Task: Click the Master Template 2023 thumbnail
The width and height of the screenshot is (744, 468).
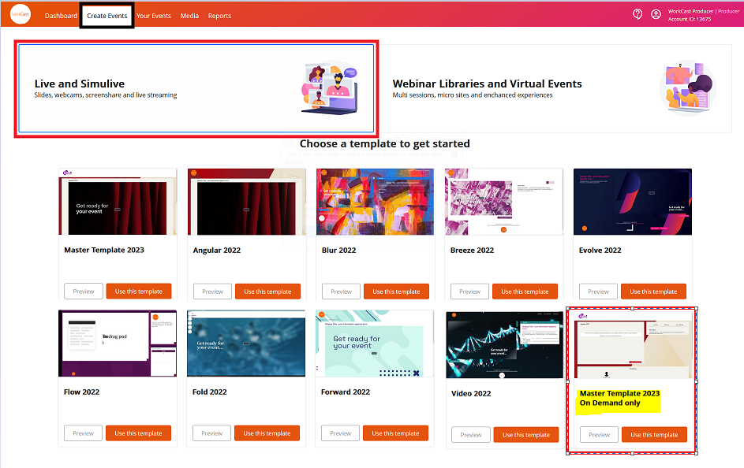Action: [118, 202]
